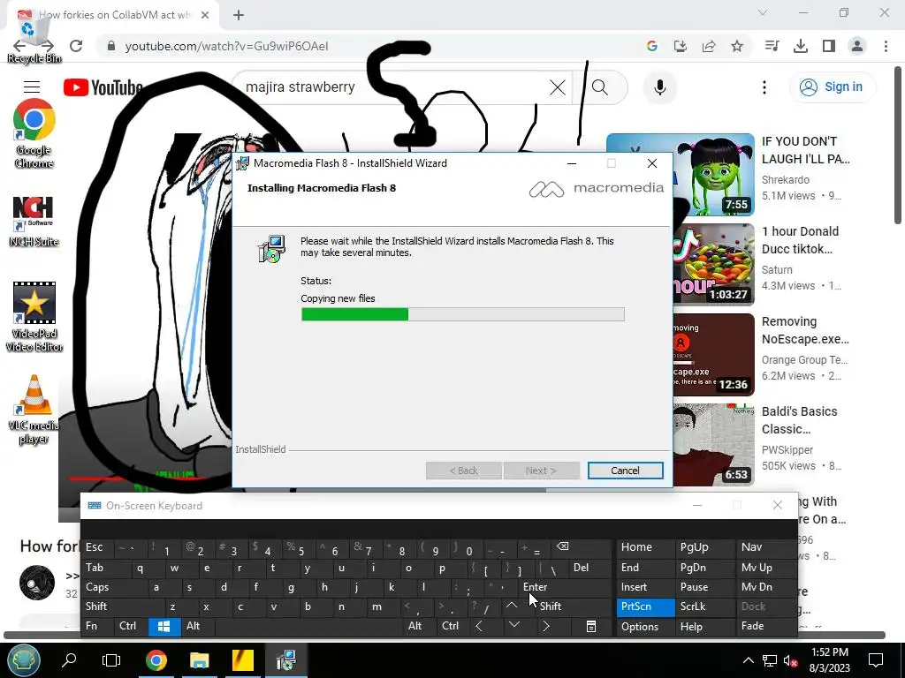Show hidden tray icons chevron
Image resolution: width=905 pixels, height=678 pixels.
[748, 660]
